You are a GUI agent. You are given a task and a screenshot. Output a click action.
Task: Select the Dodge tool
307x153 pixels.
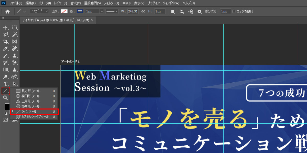click(5, 76)
